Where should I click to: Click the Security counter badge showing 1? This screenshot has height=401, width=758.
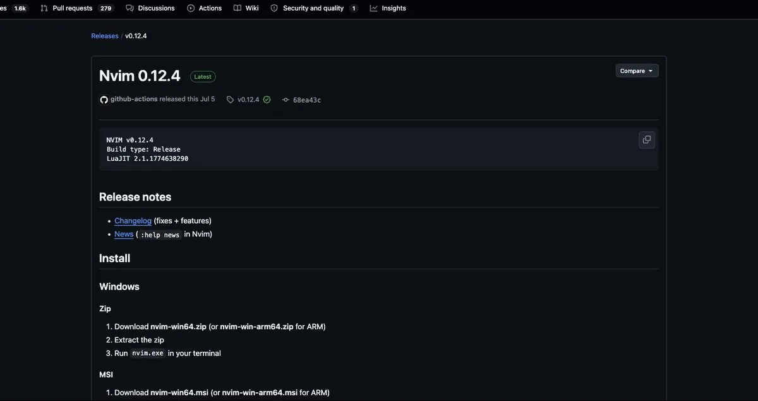tap(354, 8)
